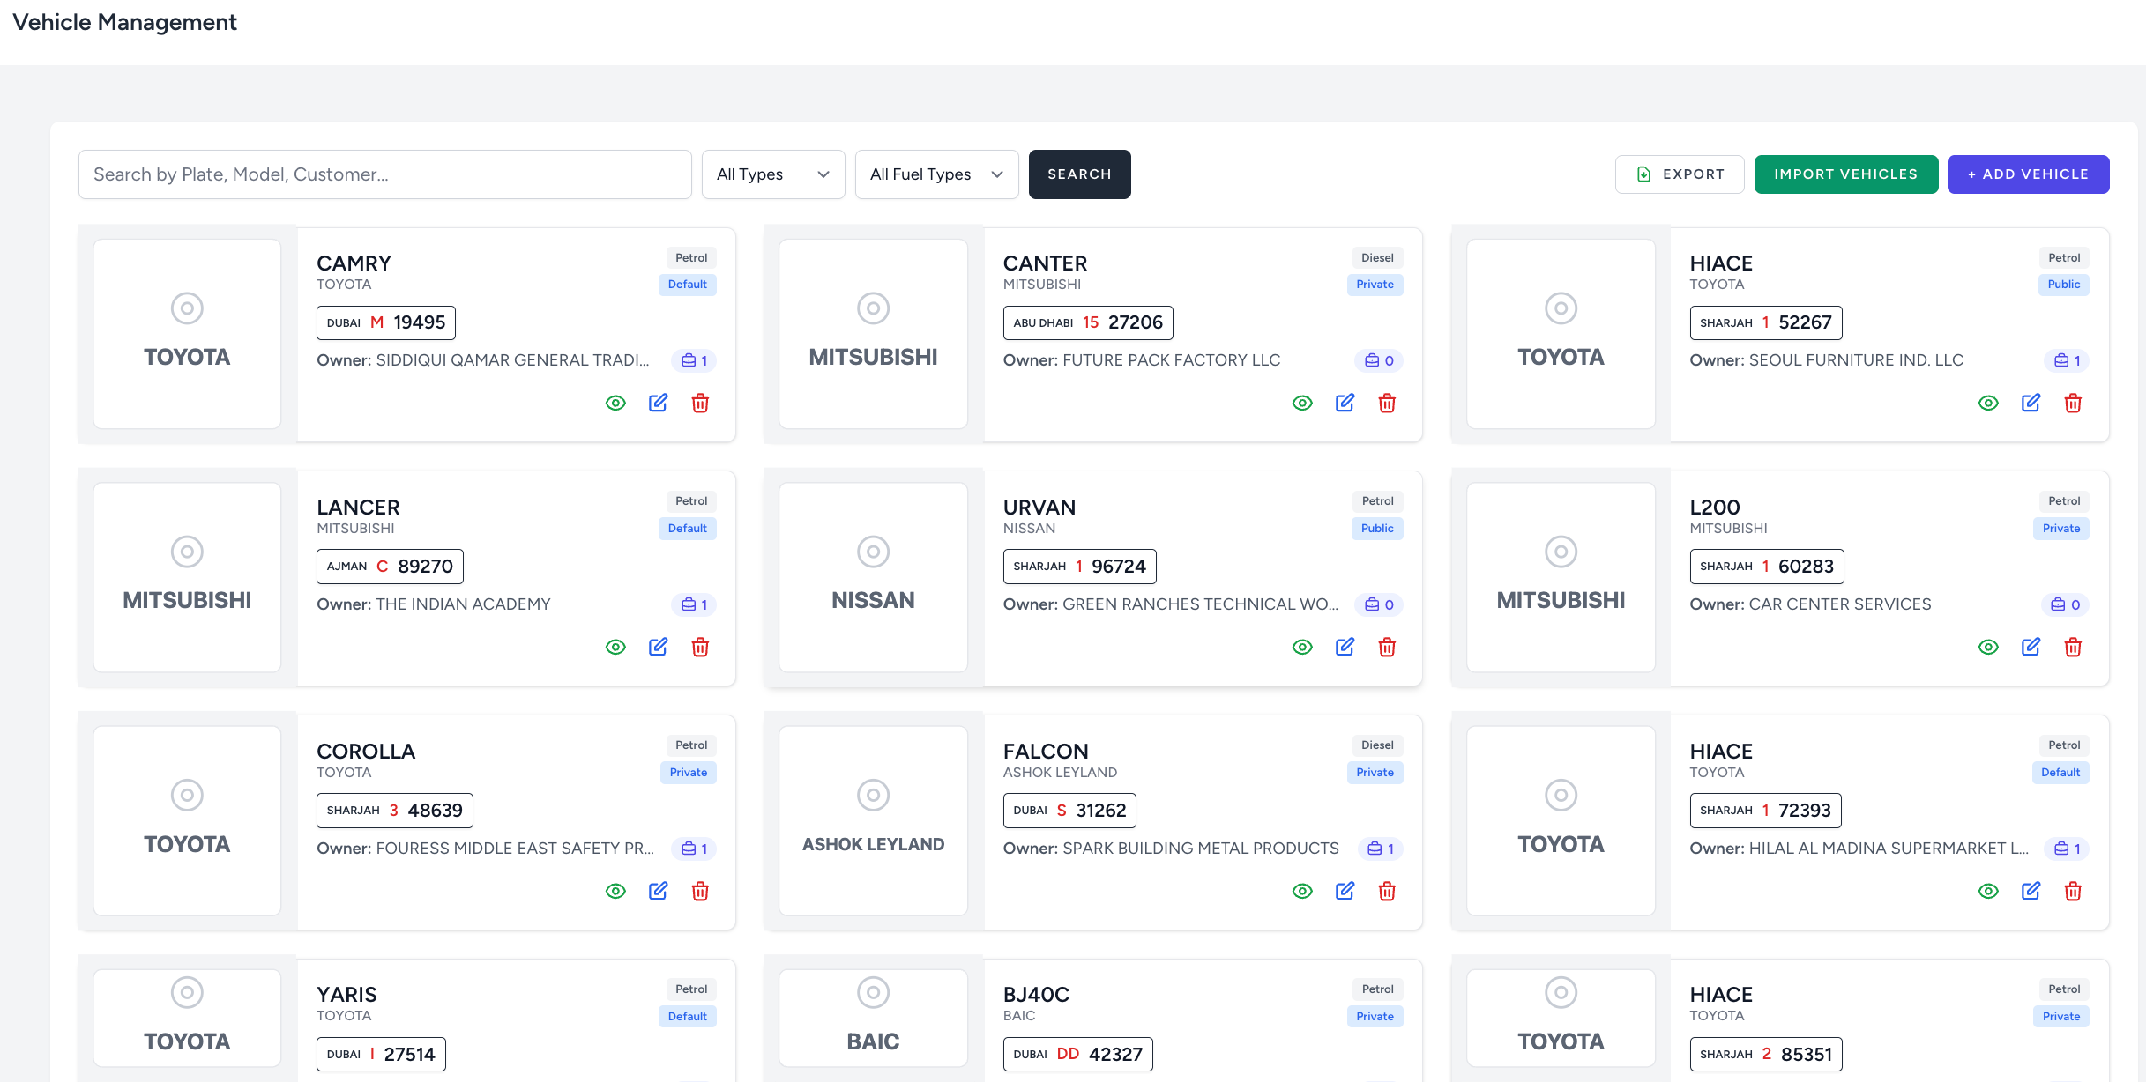Click the IMPORT VEHICLES button
2146x1082 pixels.
pyautogui.click(x=1846, y=174)
